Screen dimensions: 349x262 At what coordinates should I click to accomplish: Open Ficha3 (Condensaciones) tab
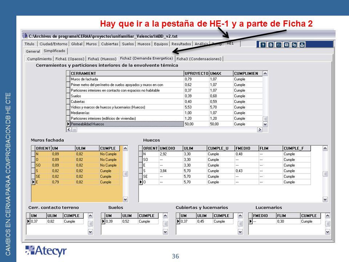pyautogui.click(x=199, y=59)
